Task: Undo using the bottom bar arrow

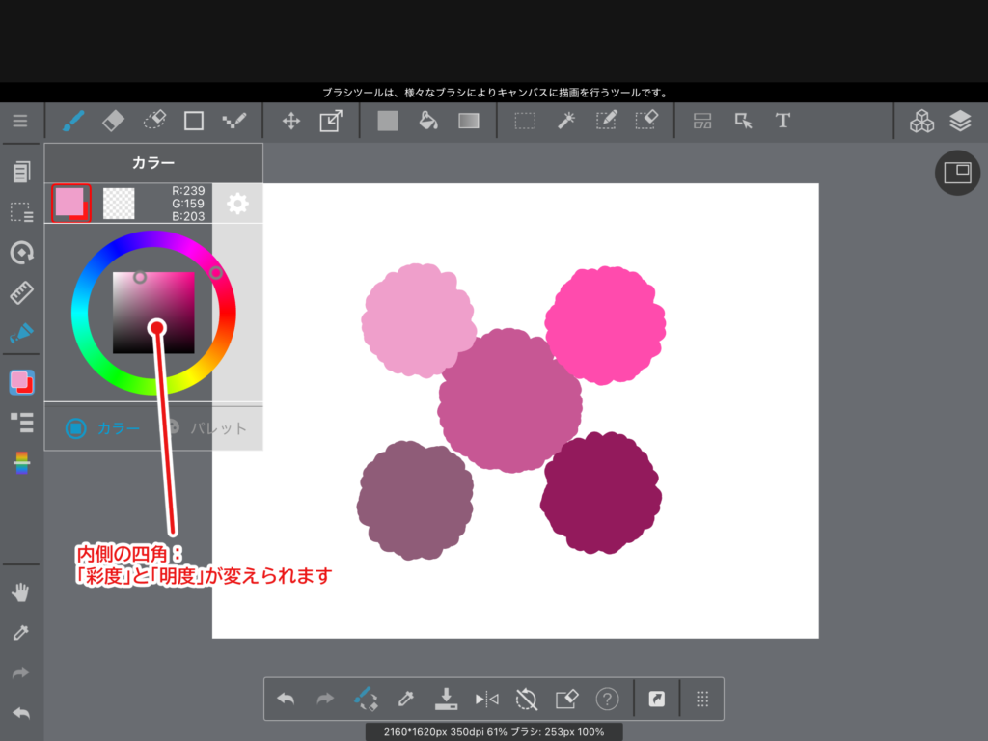Action: (x=286, y=699)
